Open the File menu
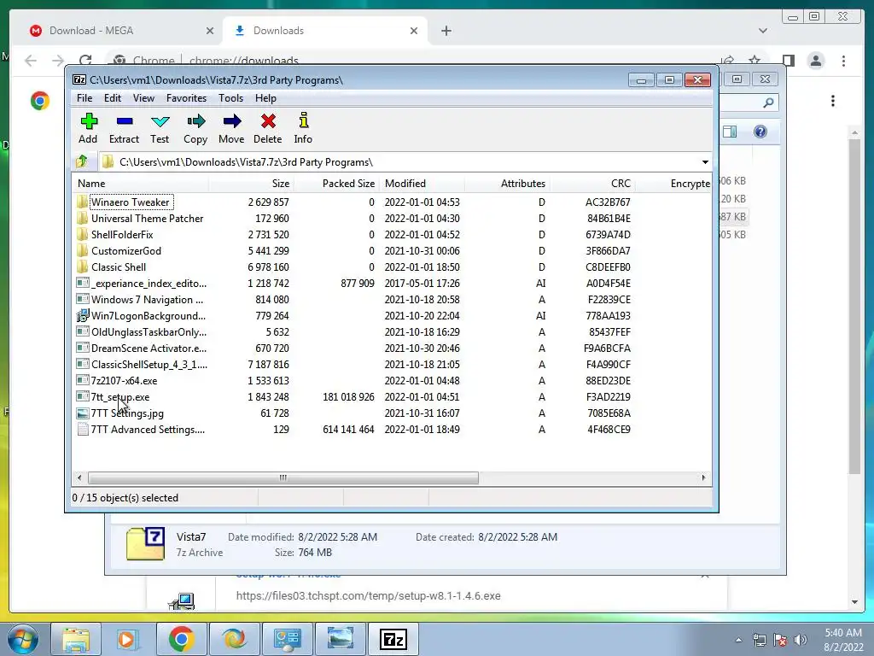The width and height of the screenshot is (874, 656). coord(84,98)
